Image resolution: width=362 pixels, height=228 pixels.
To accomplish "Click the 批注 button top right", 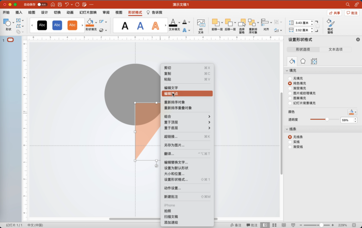I will click(x=352, y=13).
